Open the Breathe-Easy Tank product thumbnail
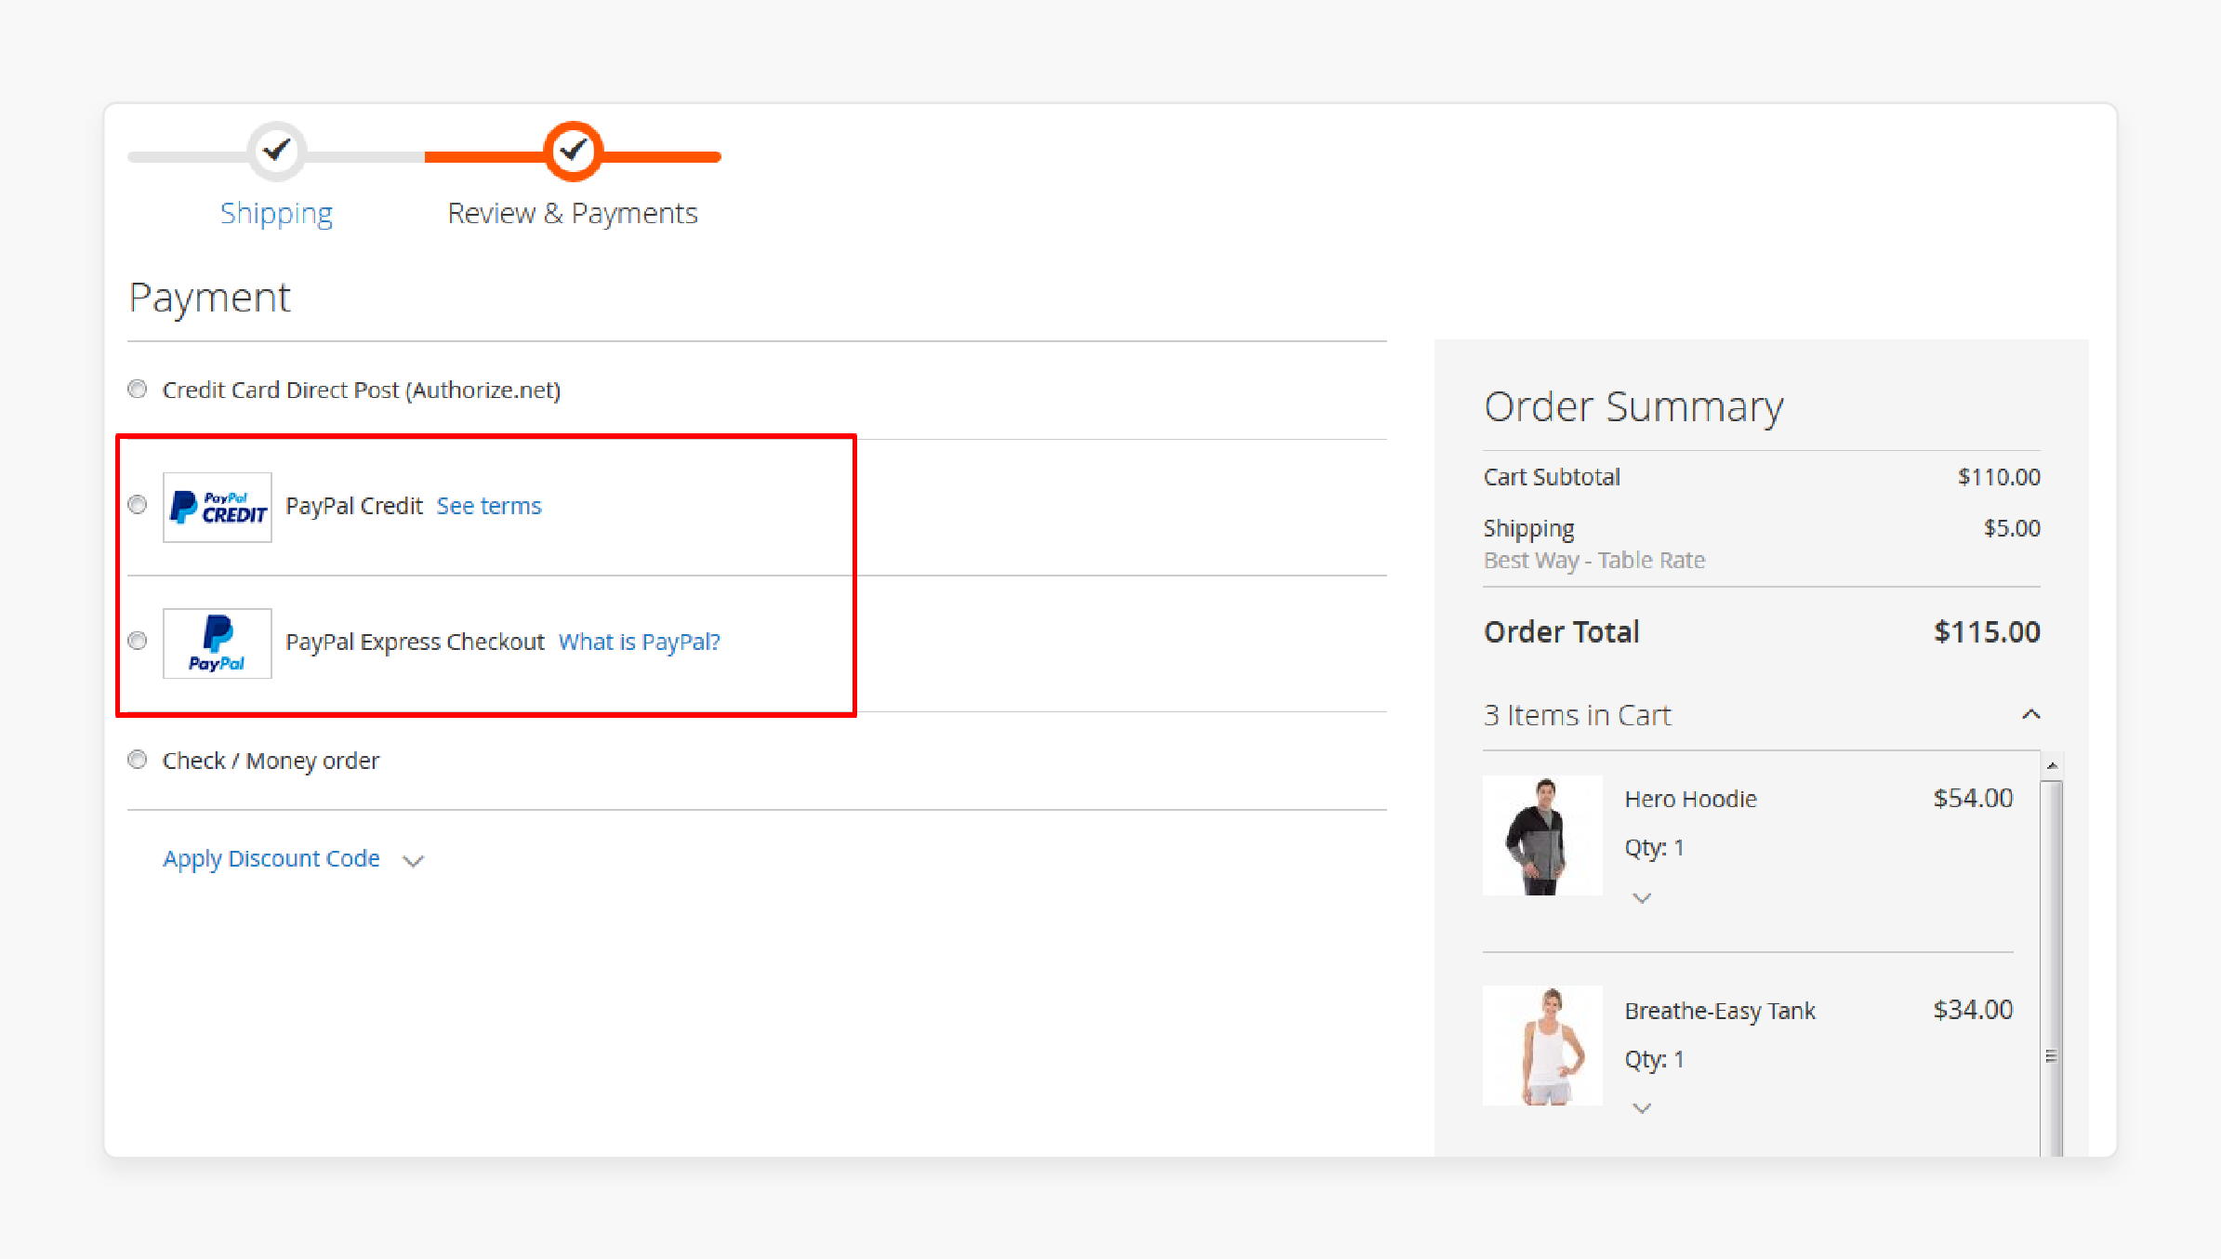This screenshot has height=1259, width=2221. click(1543, 1045)
